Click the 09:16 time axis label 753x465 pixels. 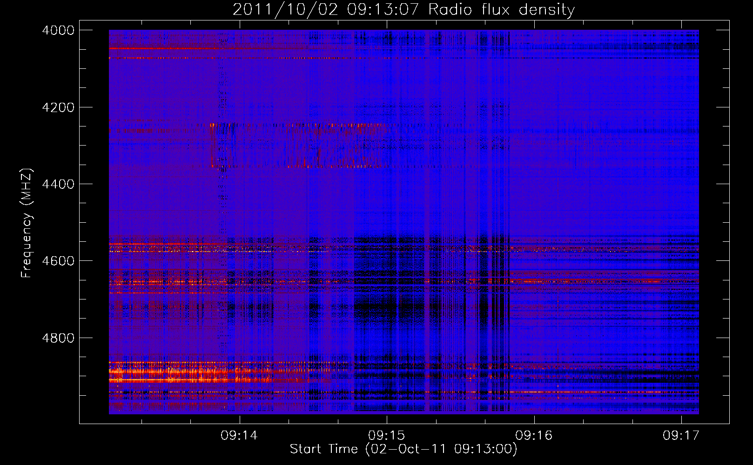[534, 436]
